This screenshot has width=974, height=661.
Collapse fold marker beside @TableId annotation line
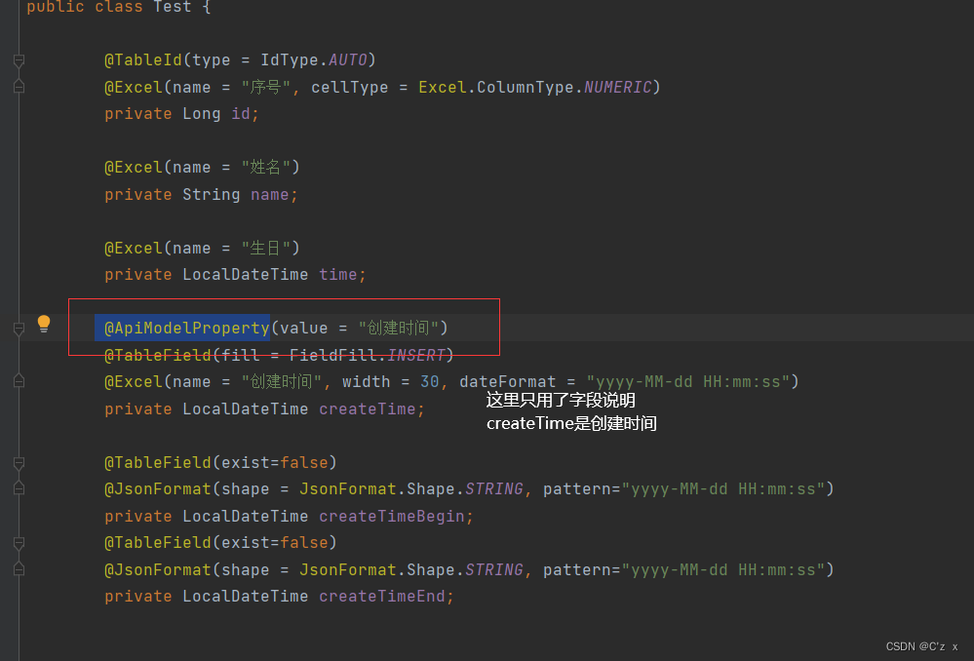coord(19,60)
